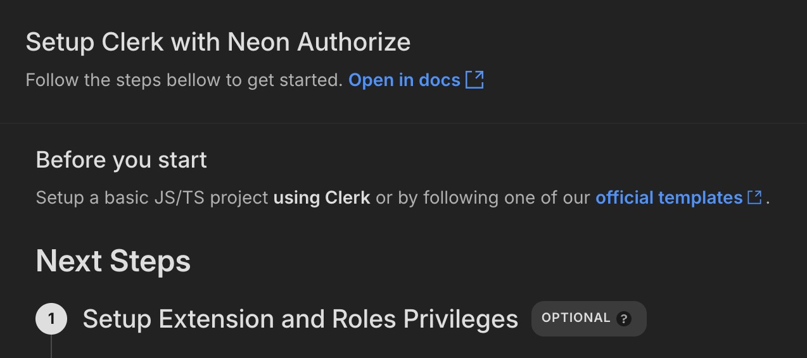Click external-link icon after official templates
The height and width of the screenshot is (358, 807).
[x=754, y=197]
